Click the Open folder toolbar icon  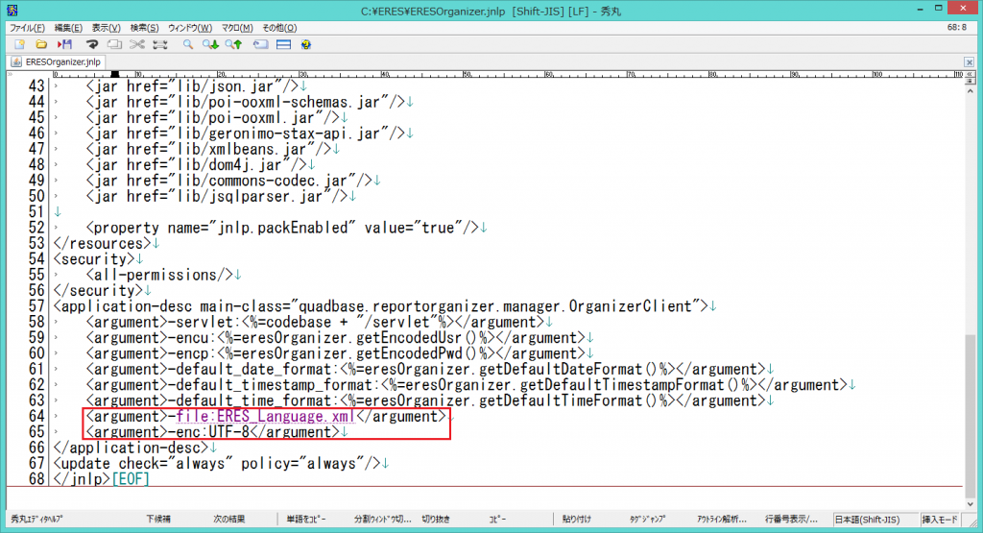click(41, 44)
